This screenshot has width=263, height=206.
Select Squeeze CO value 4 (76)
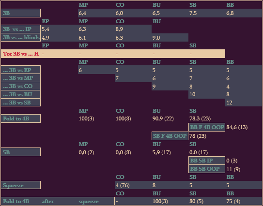pos(123,185)
